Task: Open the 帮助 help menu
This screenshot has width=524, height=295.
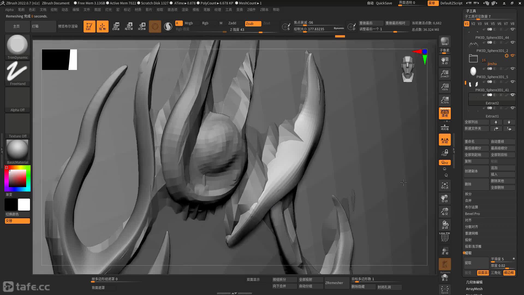Action: (276, 10)
